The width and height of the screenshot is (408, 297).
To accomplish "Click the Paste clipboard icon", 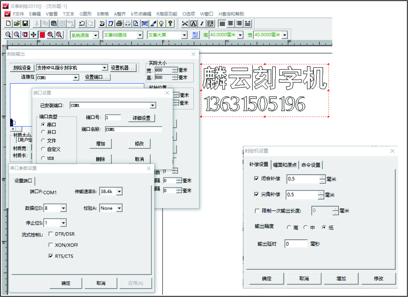I will [x=54, y=23].
